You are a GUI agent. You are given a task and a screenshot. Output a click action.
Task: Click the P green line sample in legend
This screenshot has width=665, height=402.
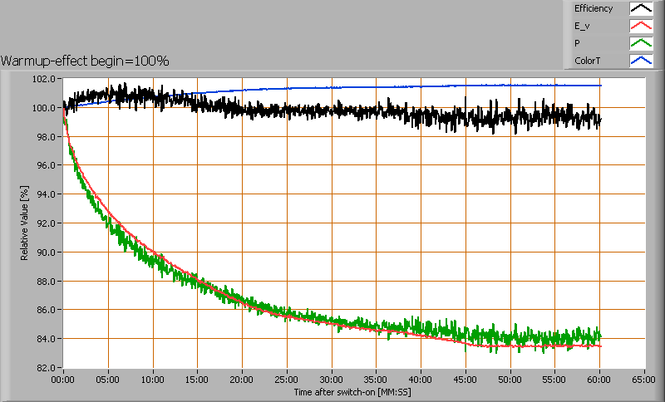click(x=639, y=43)
